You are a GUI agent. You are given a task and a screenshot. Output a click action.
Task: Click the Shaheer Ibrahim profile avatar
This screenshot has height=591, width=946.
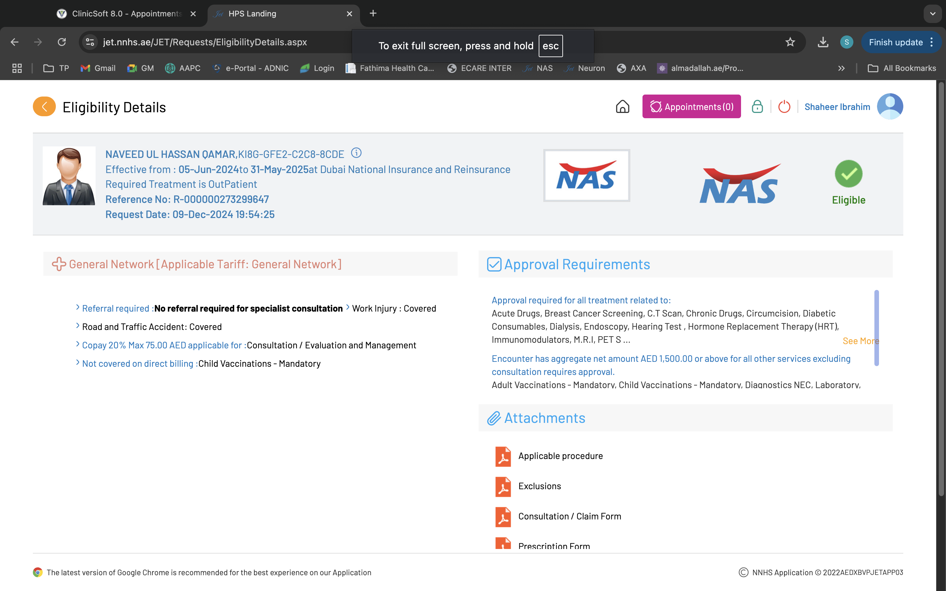pos(890,107)
